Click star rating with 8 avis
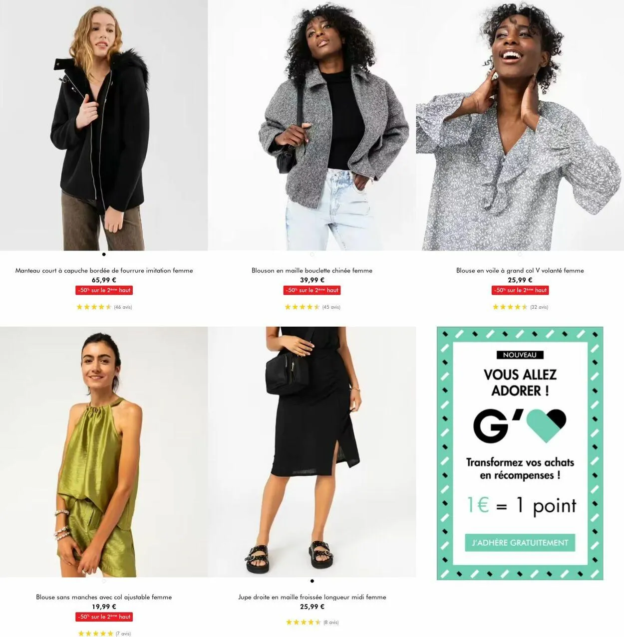The width and height of the screenshot is (624, 637). click(x=312, y=622)
